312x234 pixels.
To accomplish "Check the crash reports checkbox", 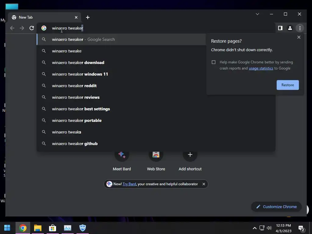I will point(214,62).
